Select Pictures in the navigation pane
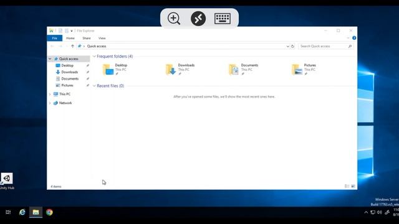 pos(67,85)
